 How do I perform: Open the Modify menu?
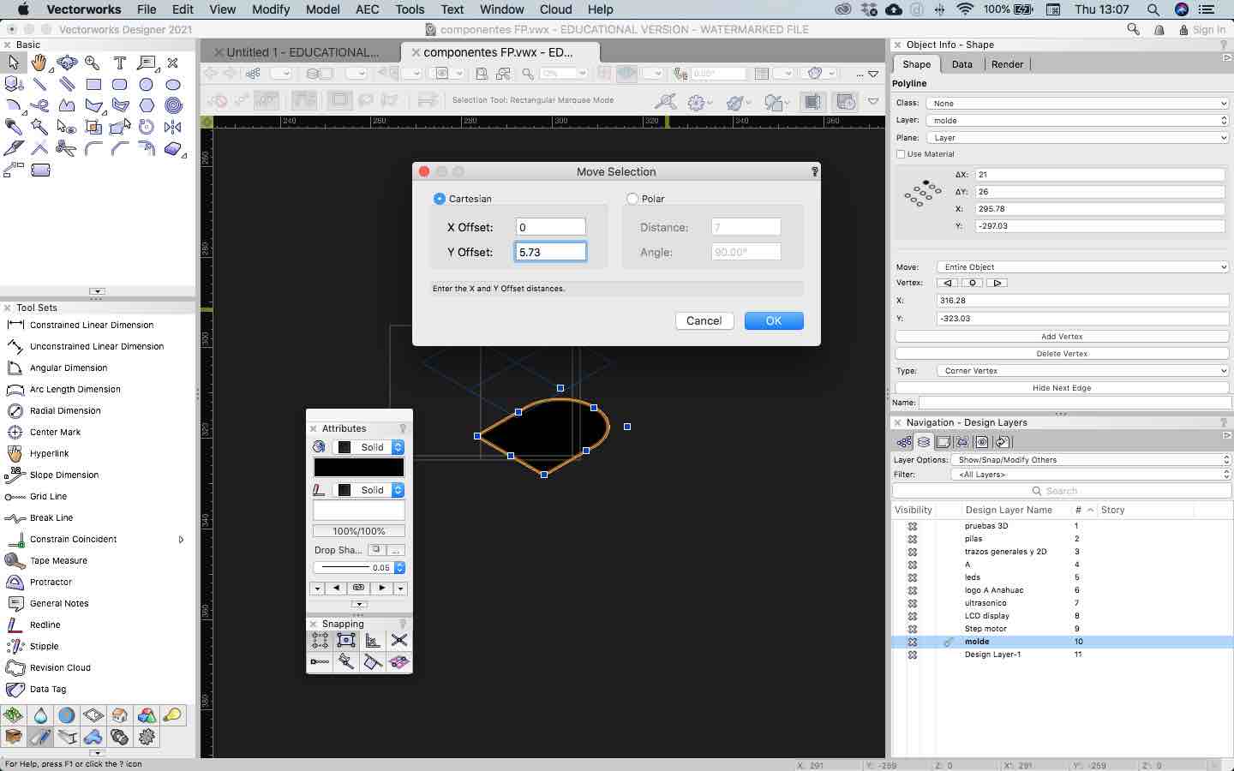point(271,9)
